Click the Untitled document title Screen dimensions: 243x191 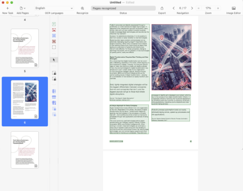pos(115,2)
